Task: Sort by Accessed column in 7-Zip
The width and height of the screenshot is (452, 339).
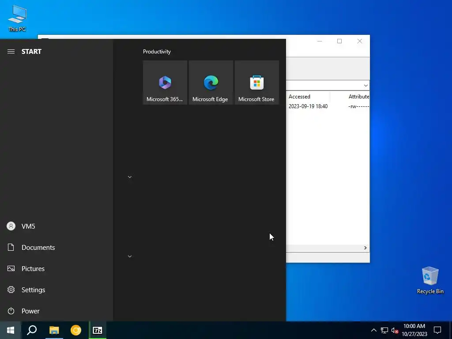Action: [x=308, y=97]
